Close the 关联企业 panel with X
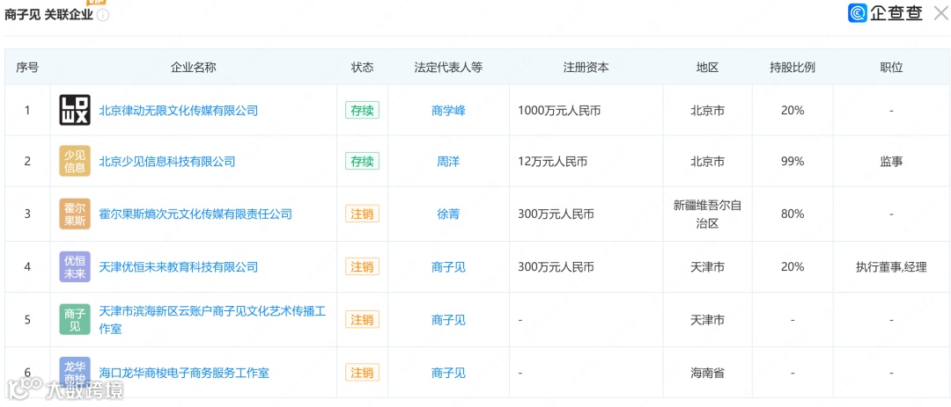 pos(940,13)
